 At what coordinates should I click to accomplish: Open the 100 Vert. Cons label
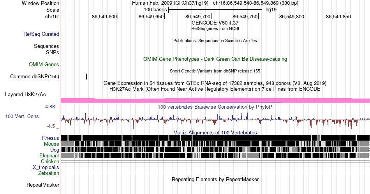22,116
